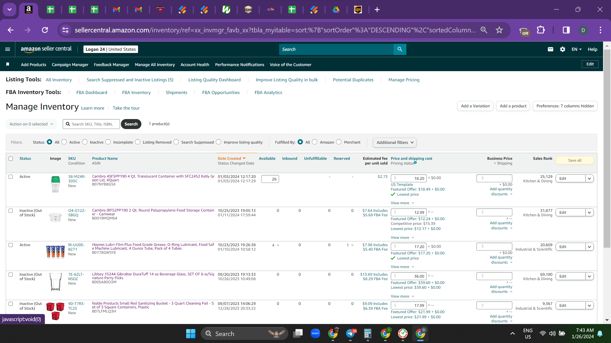The height and width of the screenshot is (343, 611).
Task: Click the magnifier search button in header
Action: tap(400, 49)
